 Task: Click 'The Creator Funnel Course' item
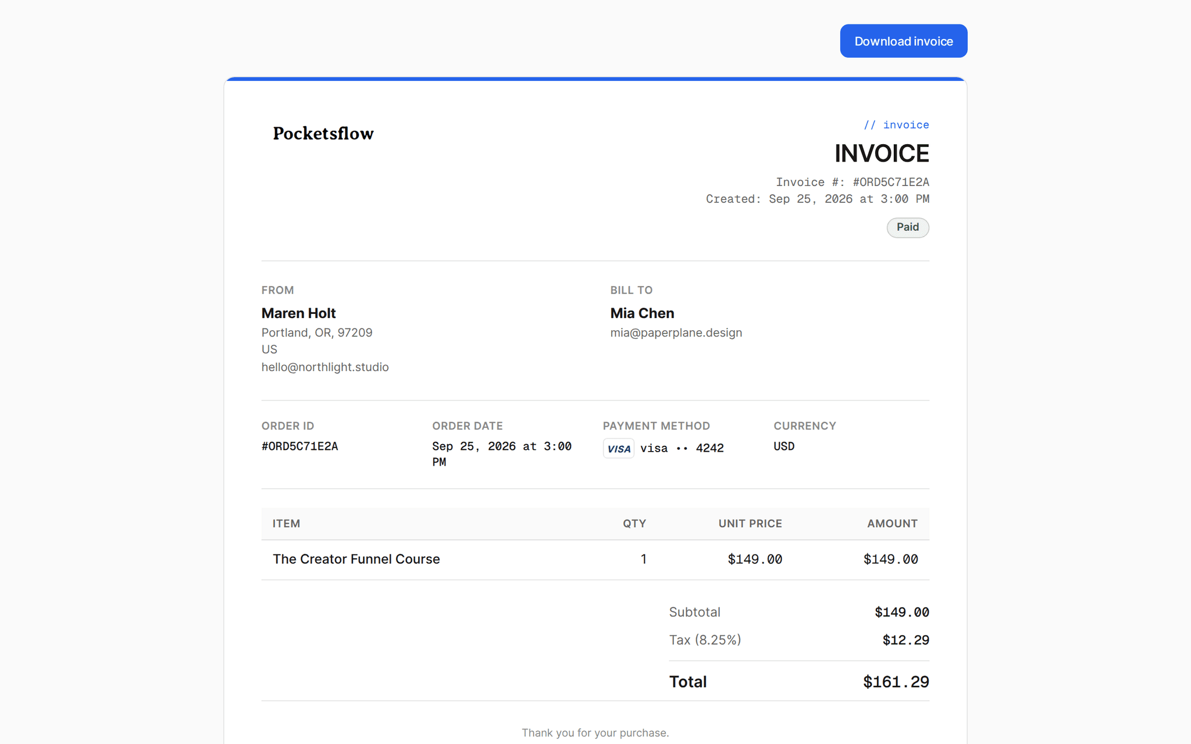point(356,559)
